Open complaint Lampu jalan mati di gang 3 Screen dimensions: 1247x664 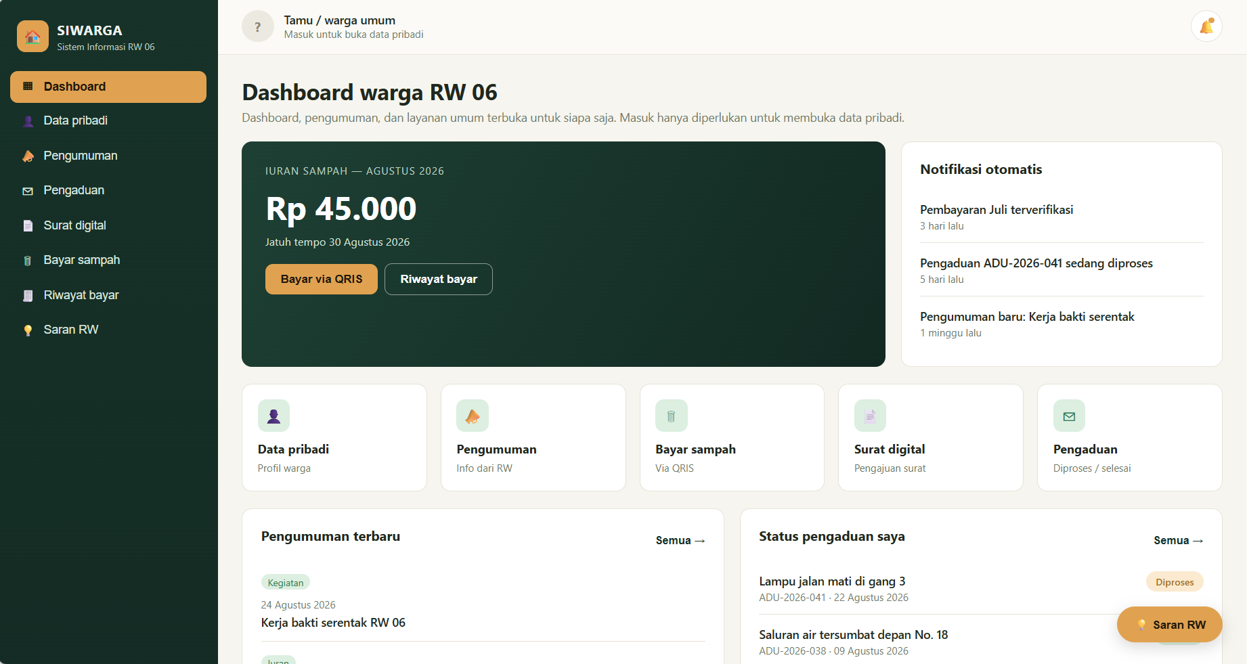coord(832,581)
